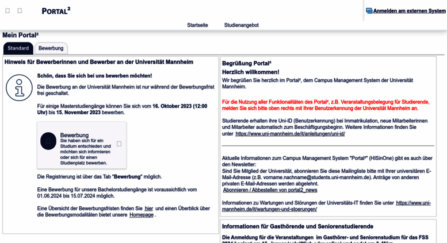Open the wartungen-und-stoerungen link
Viewport: 447px width, 243px height.
point(326,206)
